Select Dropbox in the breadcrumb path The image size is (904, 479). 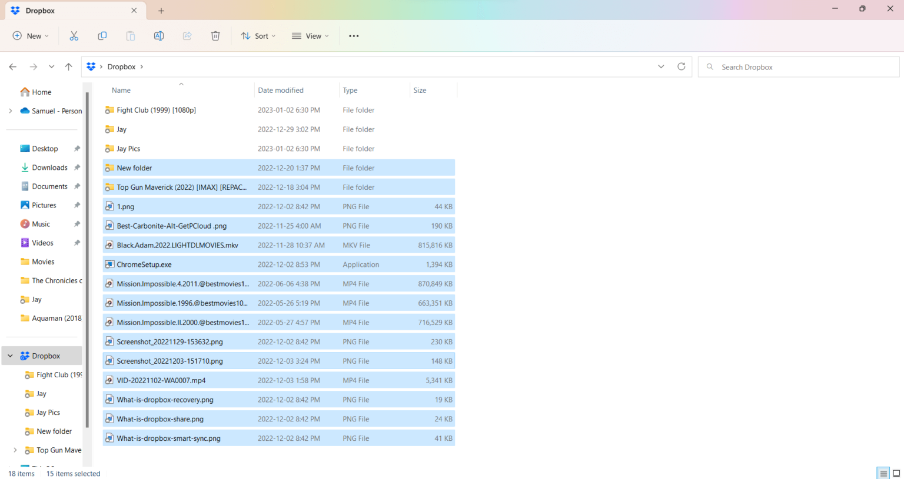pyautogui.click(x=121, y=66)
